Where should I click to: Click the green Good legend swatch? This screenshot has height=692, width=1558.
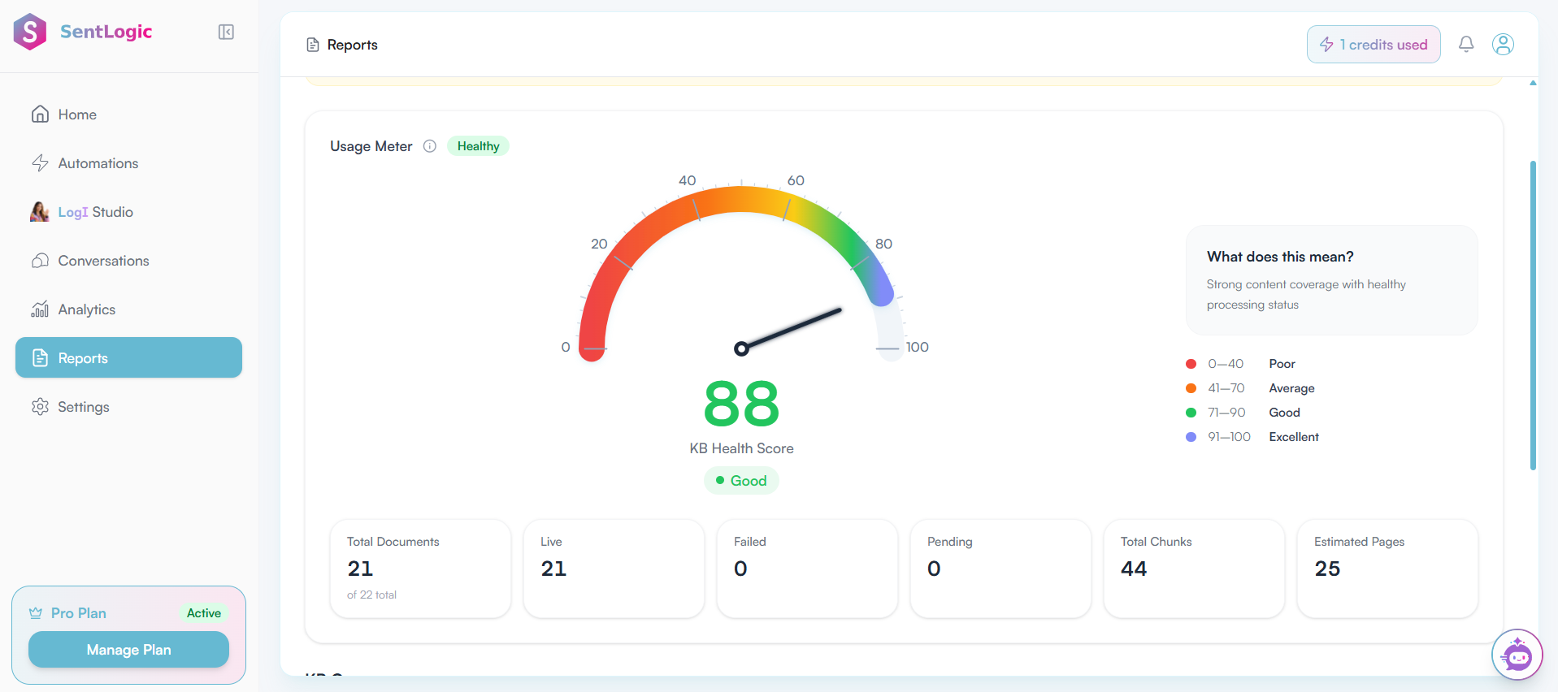pos(1191,413)
